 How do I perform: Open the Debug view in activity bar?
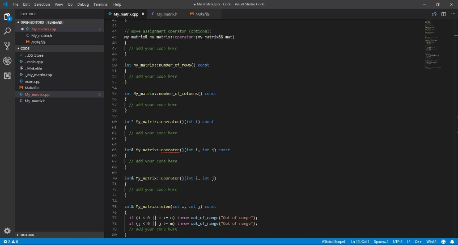coord(7,61)
